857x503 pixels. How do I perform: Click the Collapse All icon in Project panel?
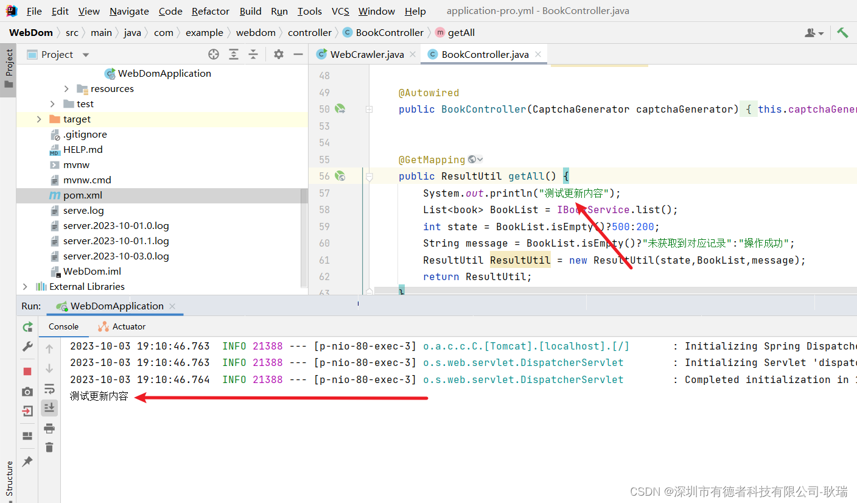point(253,54)
